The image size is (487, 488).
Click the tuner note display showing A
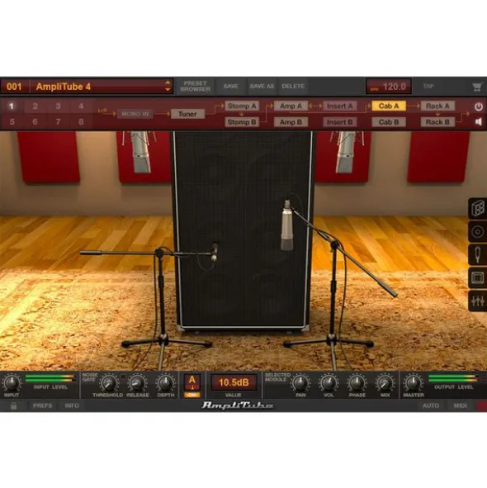(192, 382)
